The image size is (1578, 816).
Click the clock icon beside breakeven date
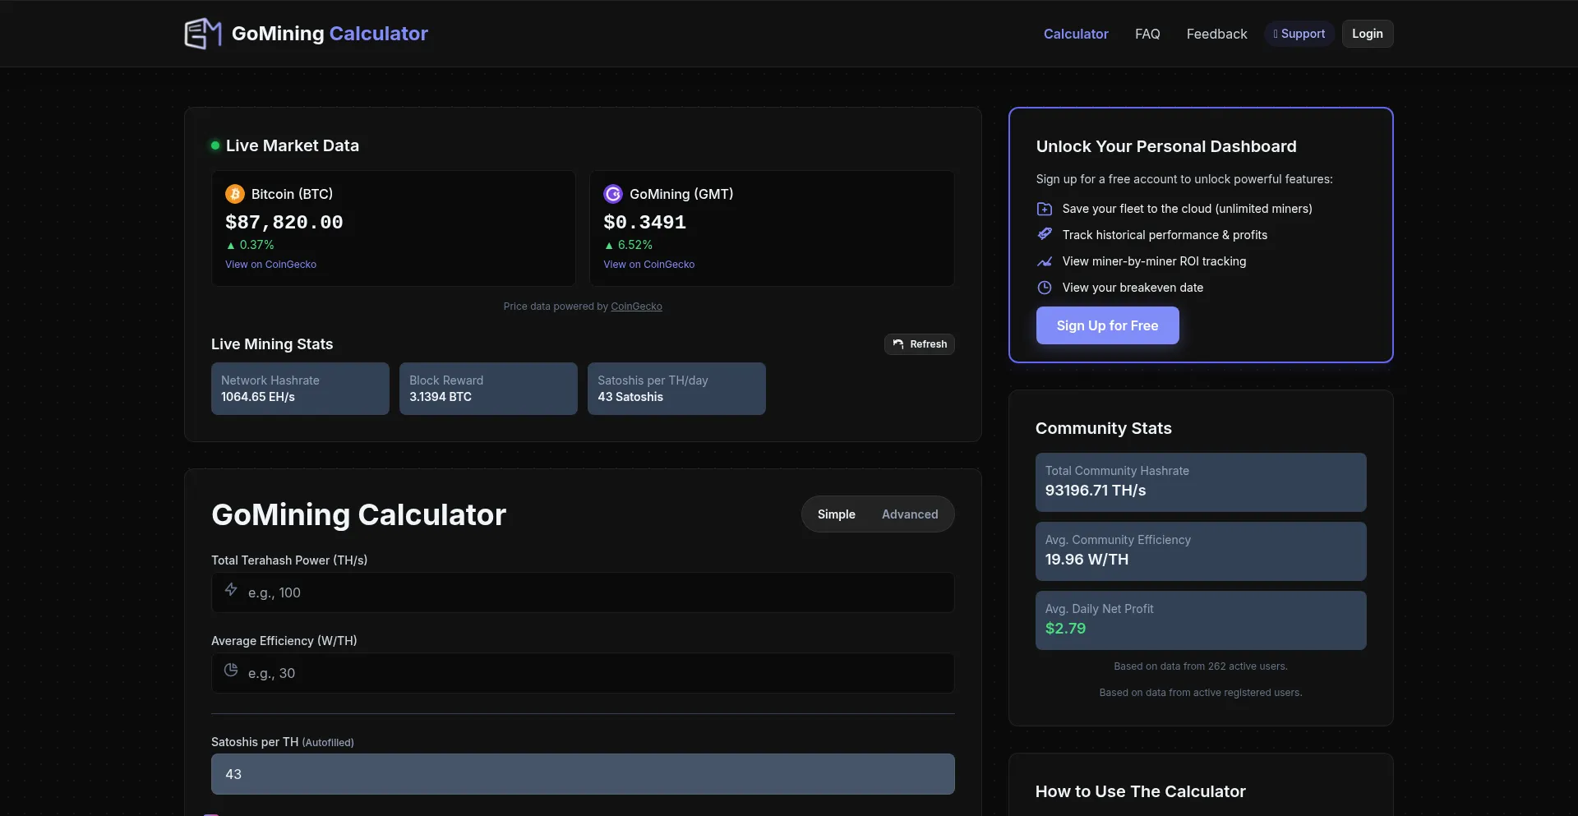pyautogui.click(x=1045, y=288)
